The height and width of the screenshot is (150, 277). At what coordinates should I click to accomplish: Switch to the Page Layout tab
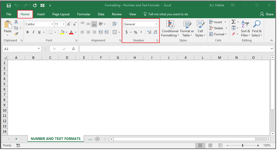pyautogui.click(x=61, y=14)
